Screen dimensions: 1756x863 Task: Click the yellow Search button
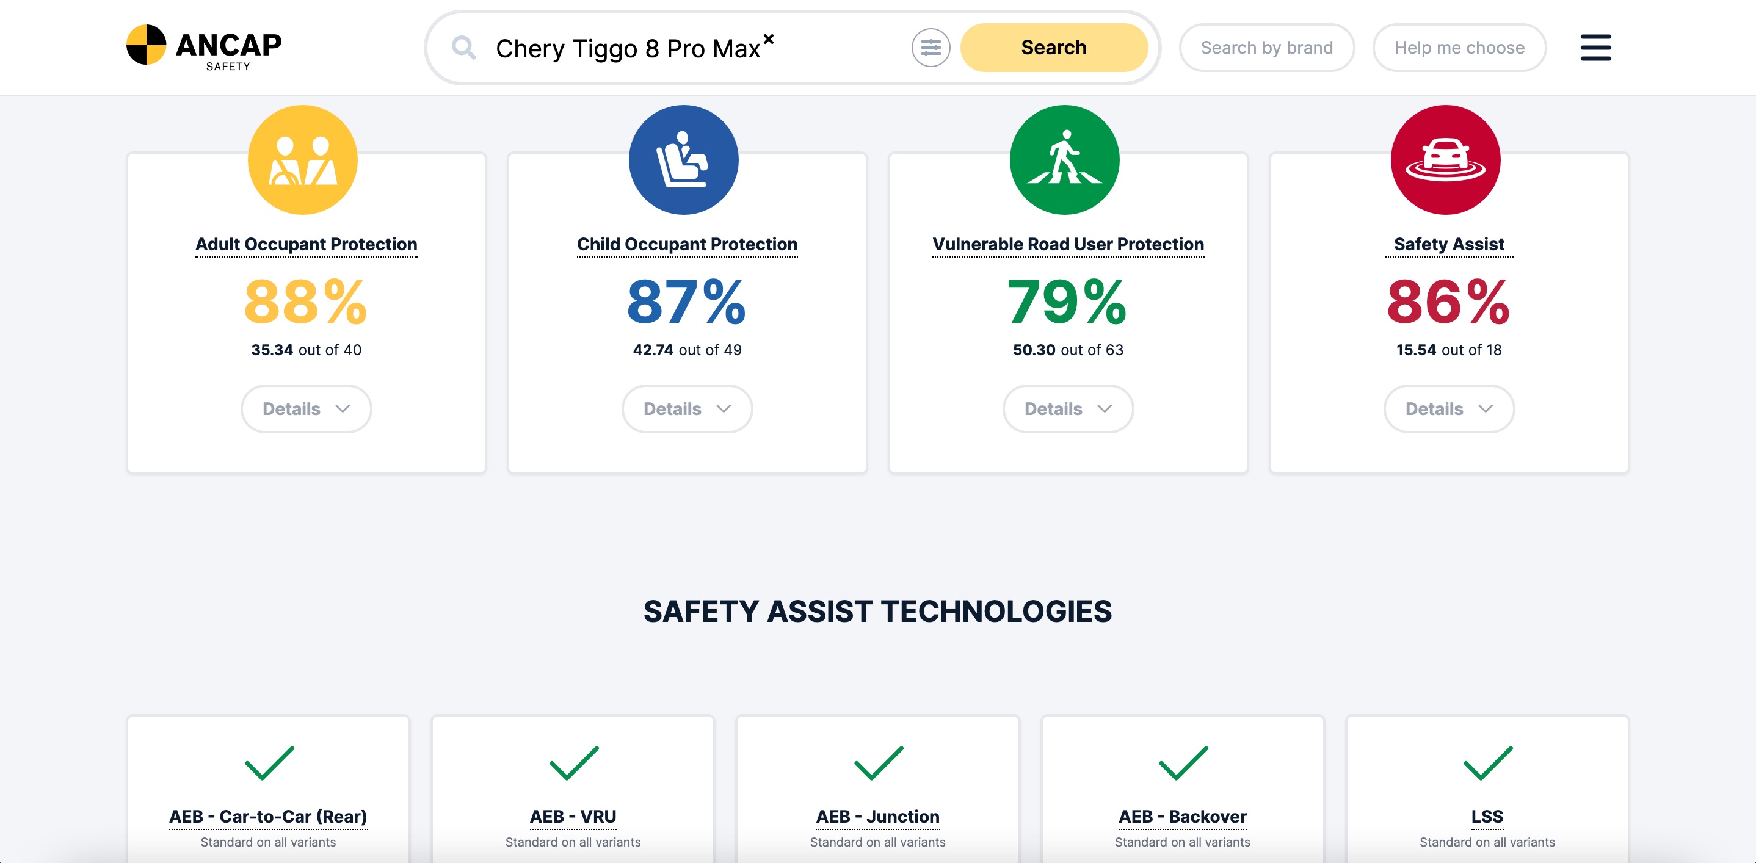(x=1054, y=48)
